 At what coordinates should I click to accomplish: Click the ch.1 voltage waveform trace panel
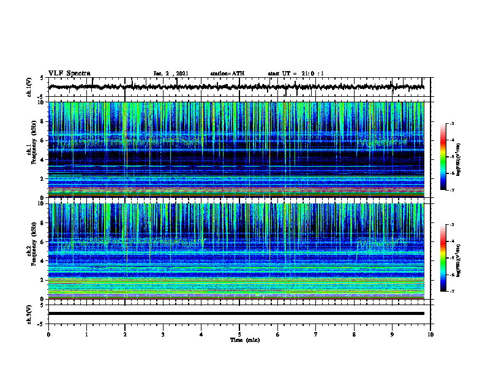(x=239, y=87)
